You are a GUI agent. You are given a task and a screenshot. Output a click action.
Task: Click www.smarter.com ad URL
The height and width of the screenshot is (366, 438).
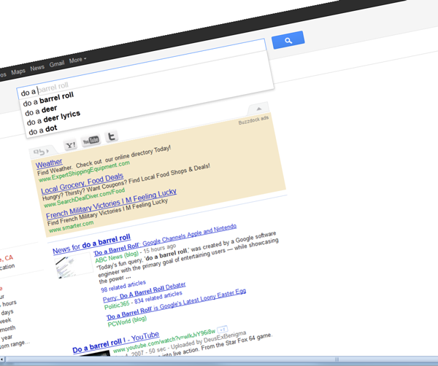71,227
